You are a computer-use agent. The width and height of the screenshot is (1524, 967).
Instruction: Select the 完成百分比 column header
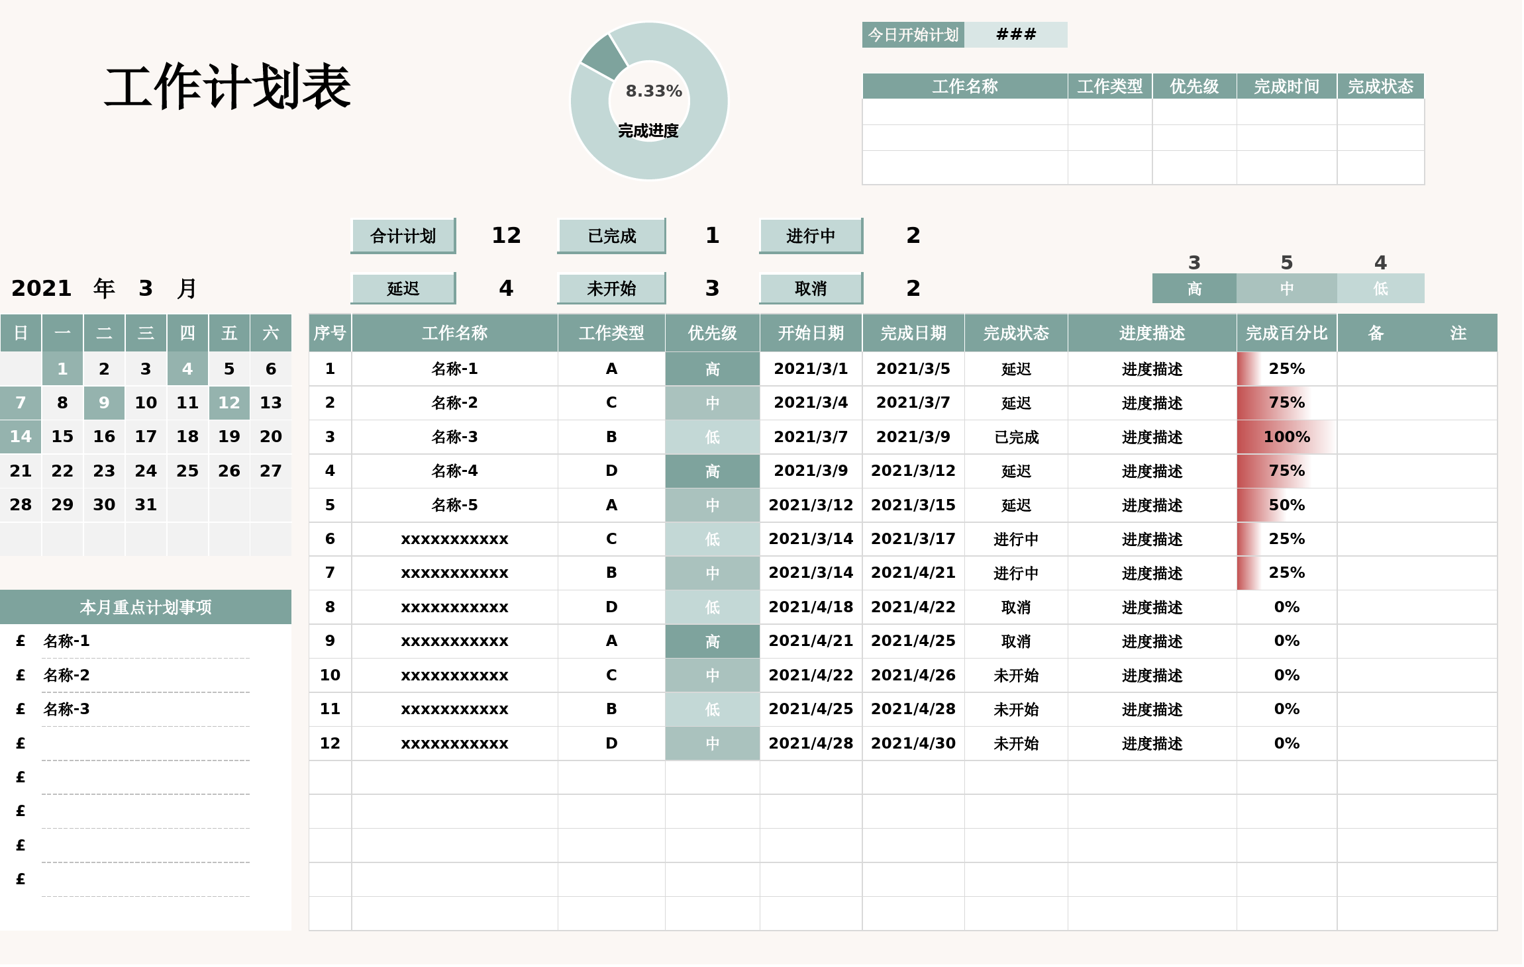coord(1286,333)
